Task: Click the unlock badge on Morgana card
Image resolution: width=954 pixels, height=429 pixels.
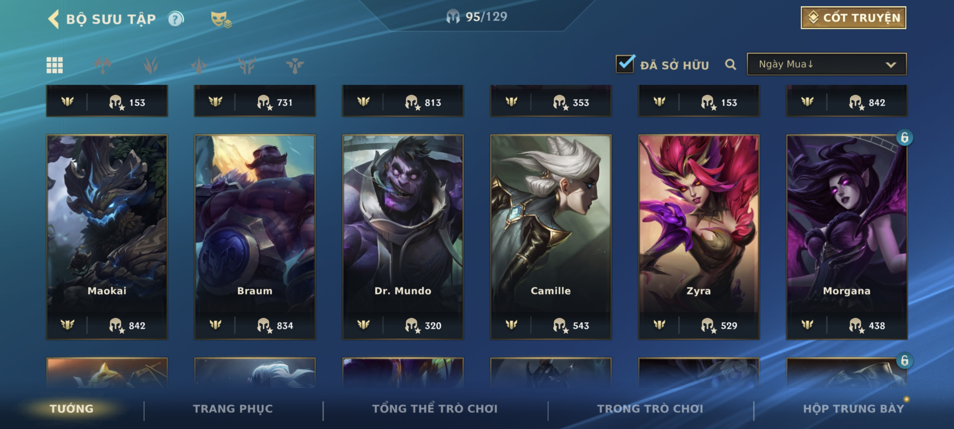Action: coord(904,138)
